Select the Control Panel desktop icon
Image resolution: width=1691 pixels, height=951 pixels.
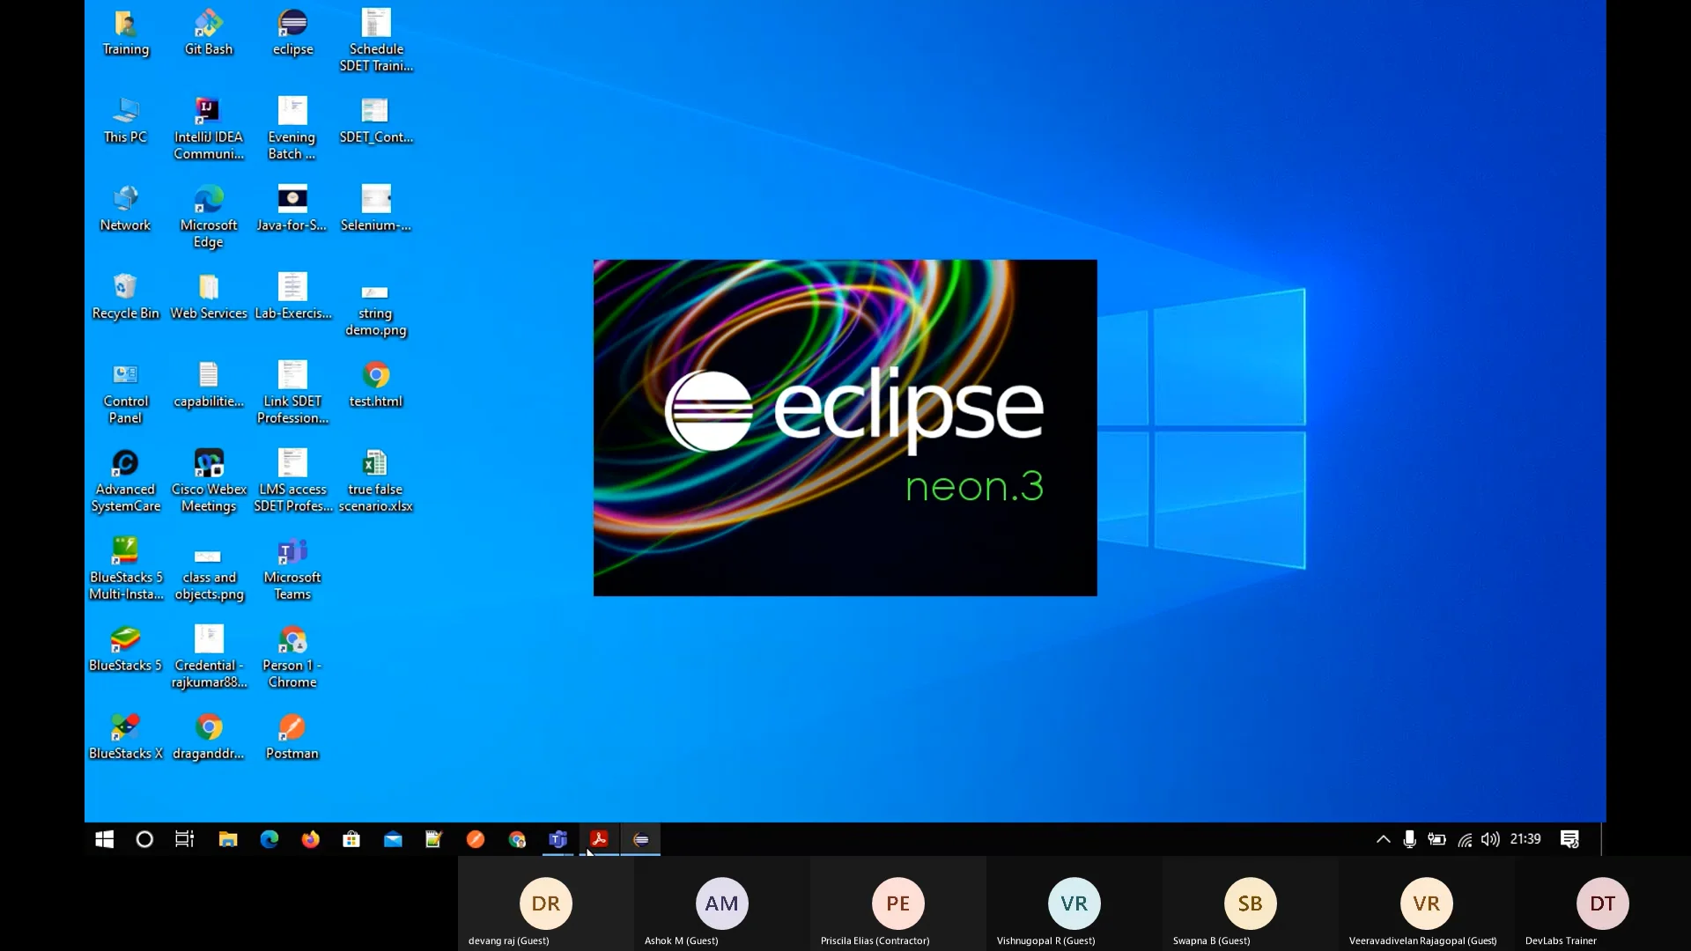click(x=125, y=393)
